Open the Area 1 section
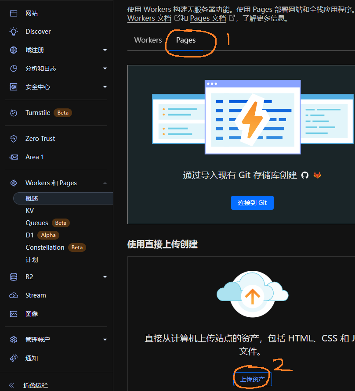Image resolution: width=355 pixels, height=391 pixels. tap(36, 157)
